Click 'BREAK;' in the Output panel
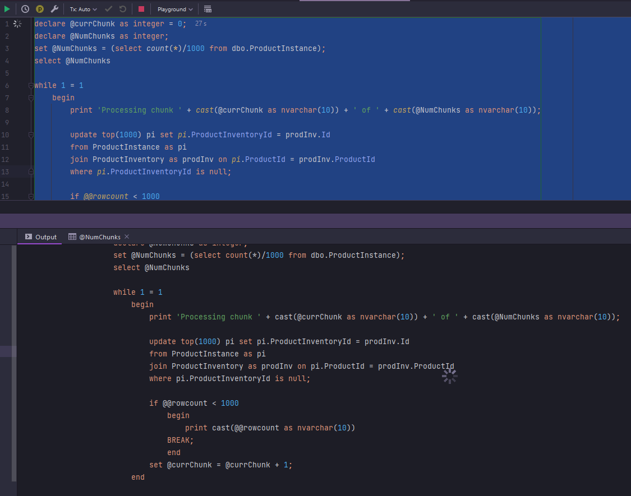Image resolution: width=631 pixels, height=496 pixels. (180, 440)
